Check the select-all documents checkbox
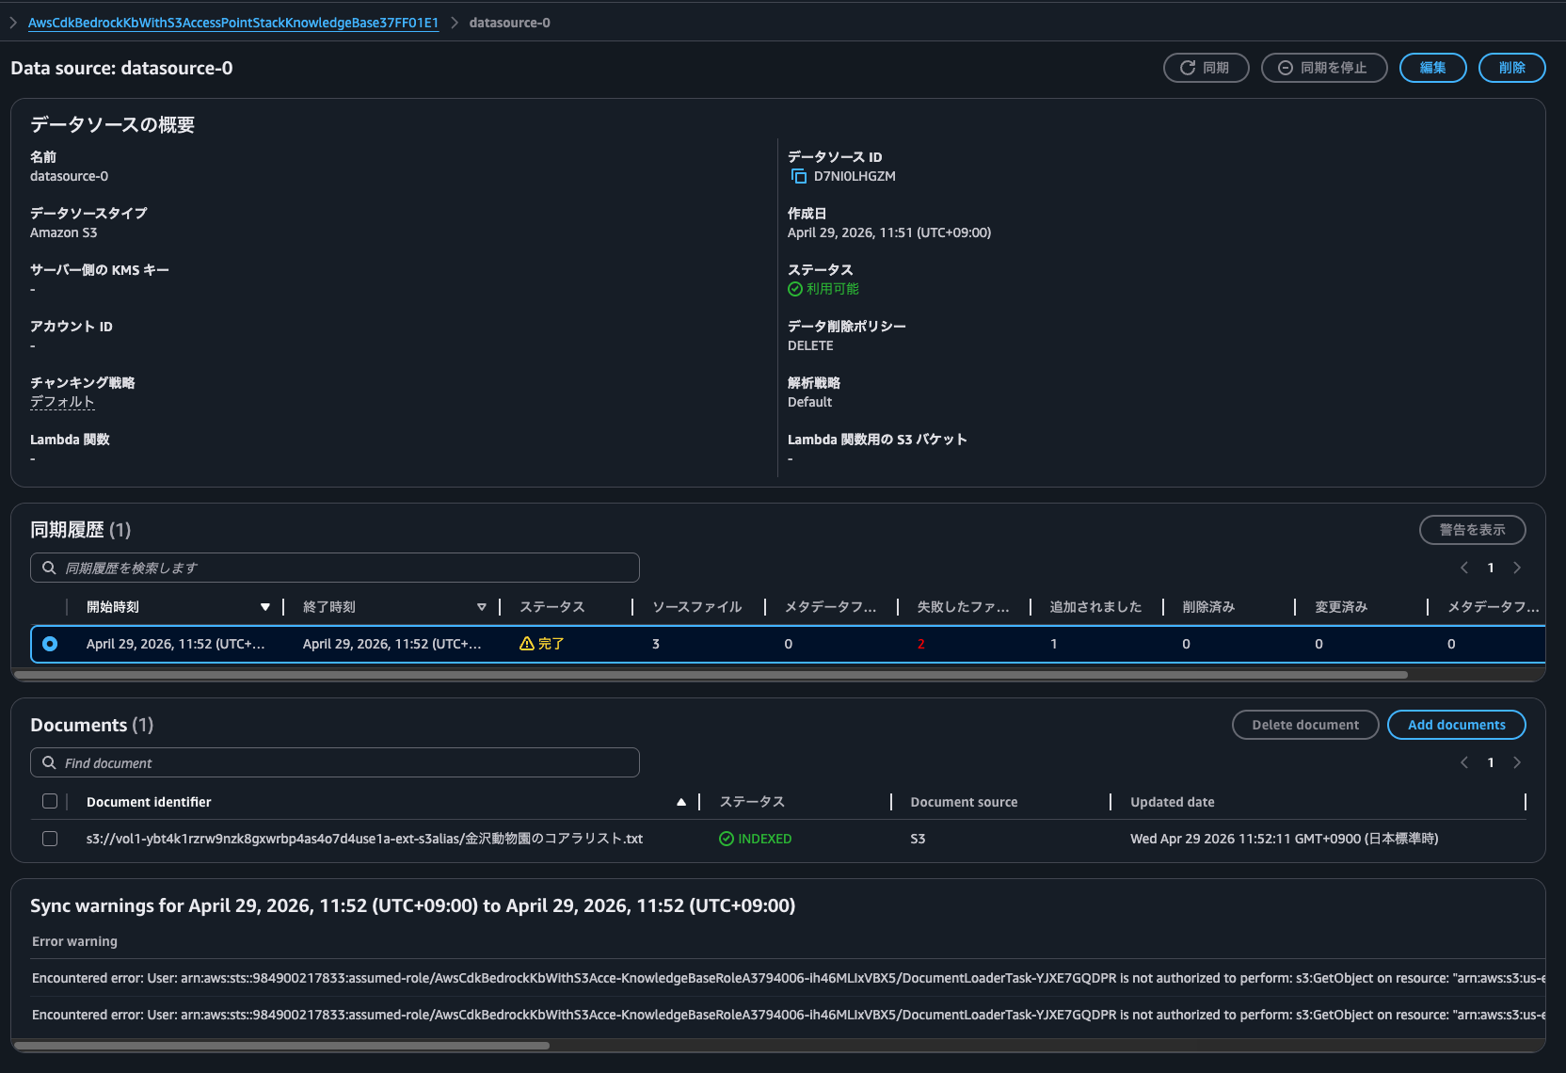The height and width of the screenshot is (1073, 1566). tap(50, 801)
